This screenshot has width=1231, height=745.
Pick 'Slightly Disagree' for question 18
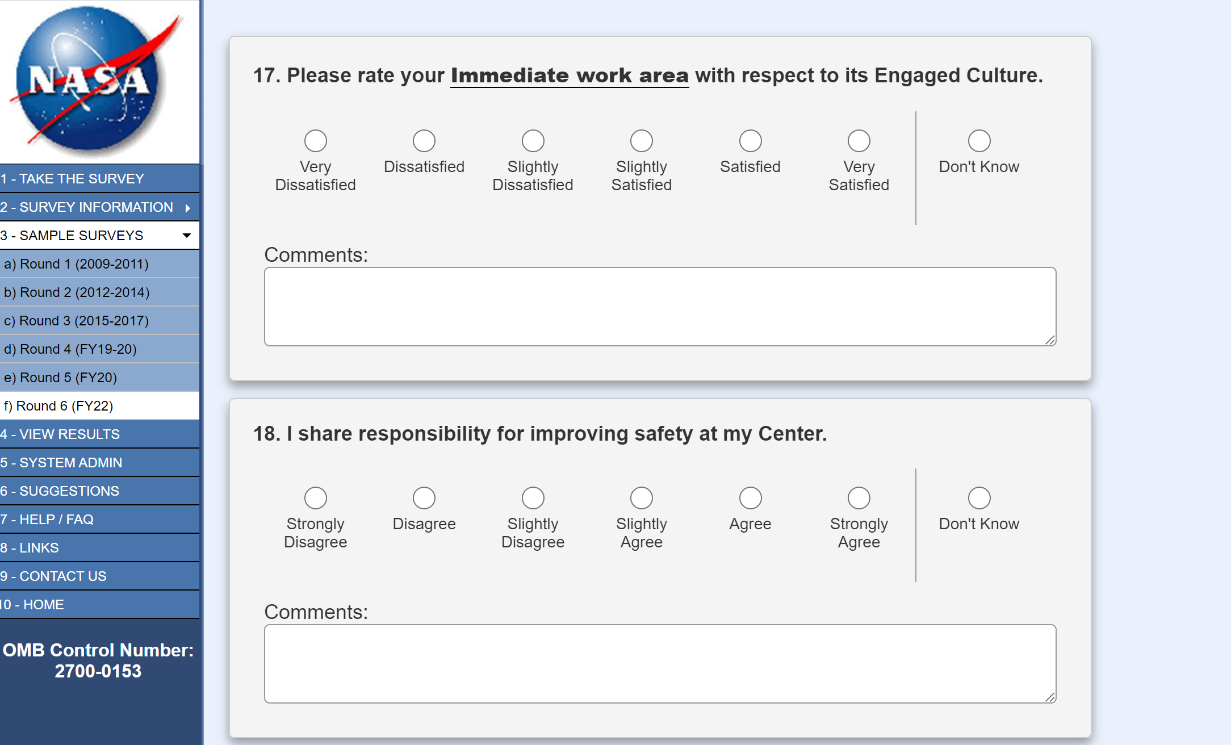tap(533, 498)
